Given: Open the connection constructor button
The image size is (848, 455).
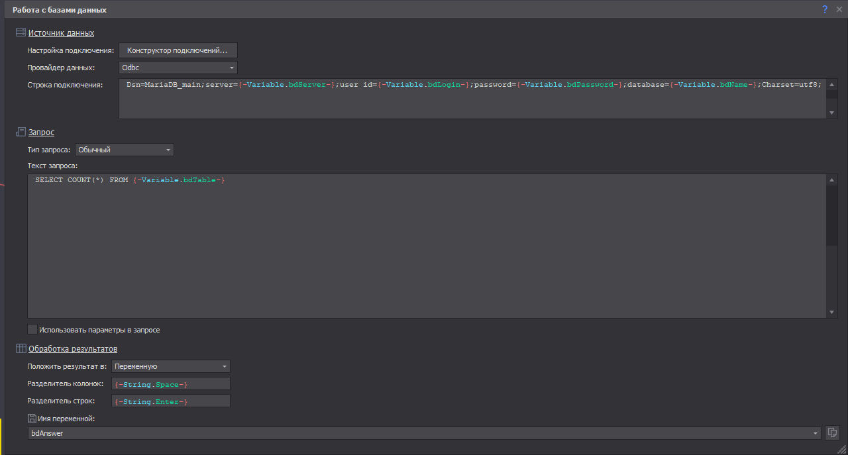Looking at the screenshot, I should [x=178, y=50].
